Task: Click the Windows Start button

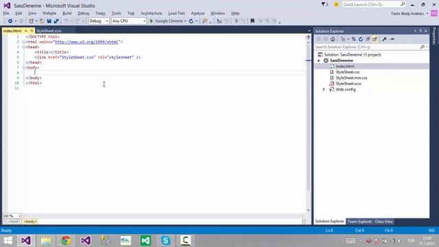Action: [x=8, y=241]
